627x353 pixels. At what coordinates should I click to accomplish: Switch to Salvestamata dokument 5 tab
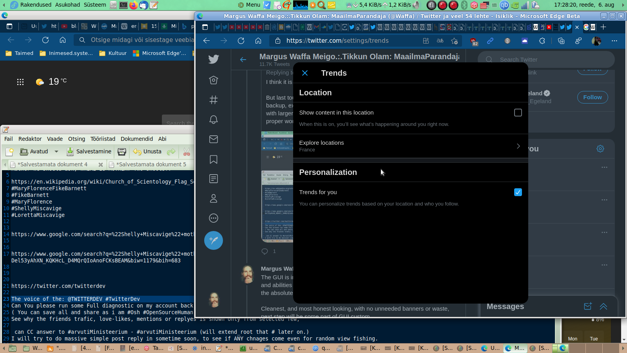(151, 164)
